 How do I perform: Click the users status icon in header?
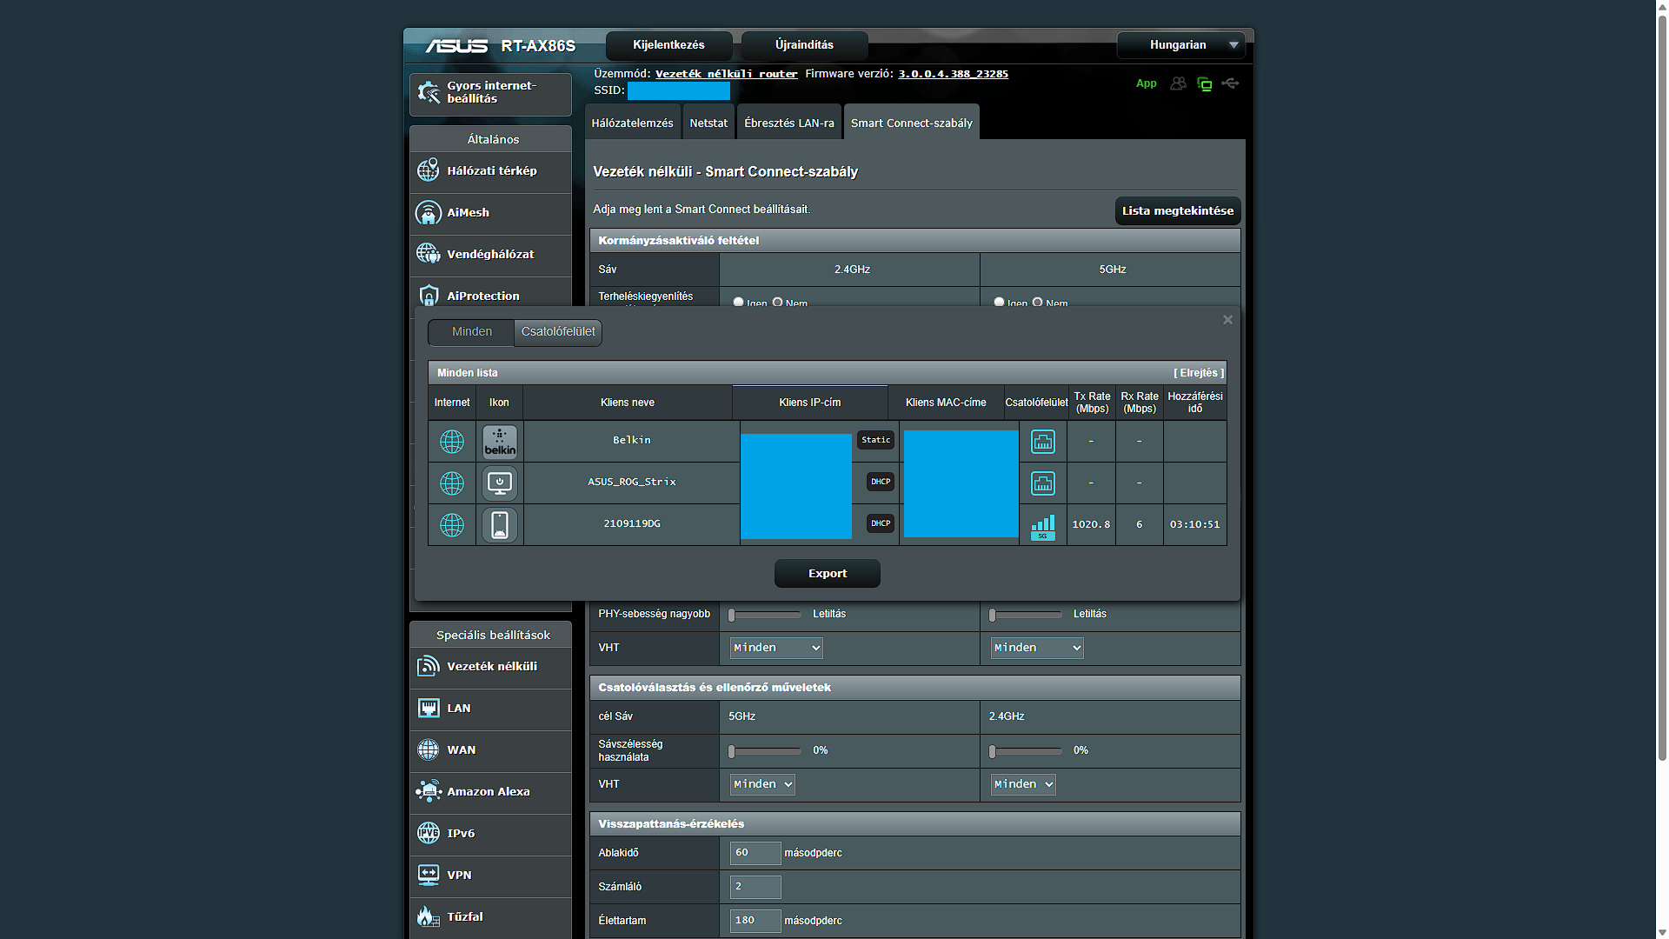(1178, 83)
